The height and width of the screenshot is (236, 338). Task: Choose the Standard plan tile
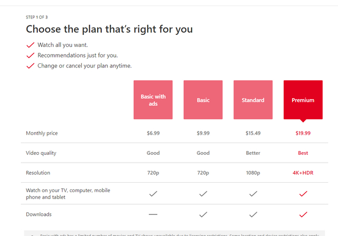tap(253, 100)
